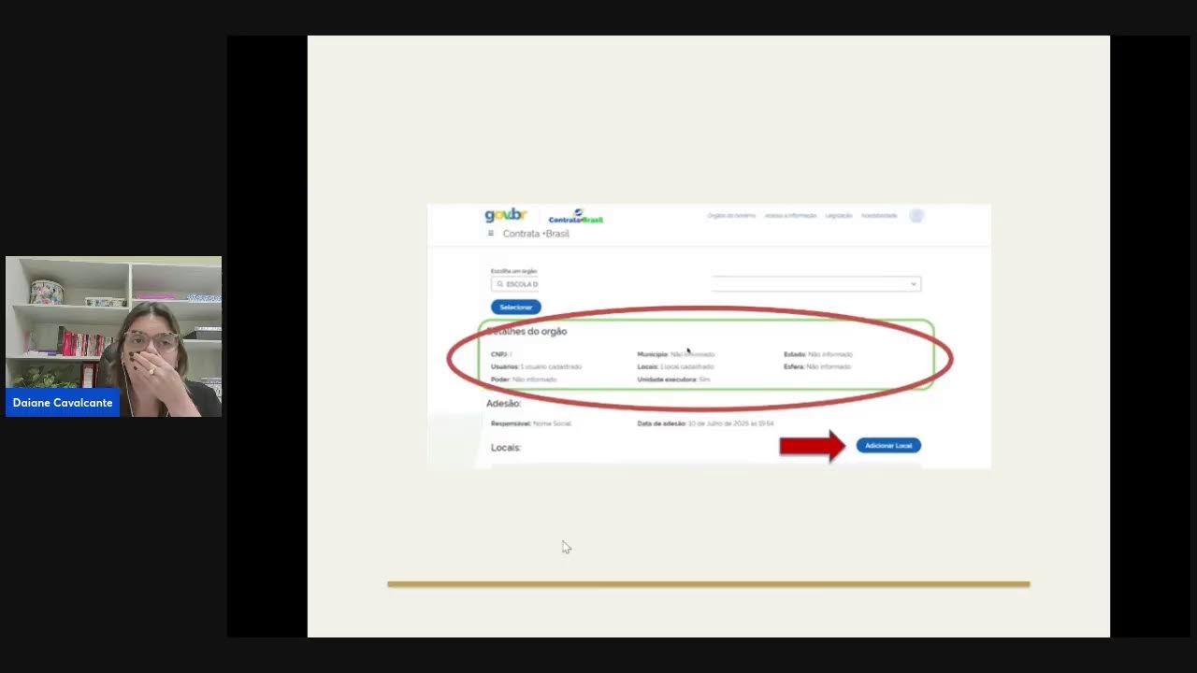Open the Acessibilidade link
1197x673 pixels.
pos(879,216)
